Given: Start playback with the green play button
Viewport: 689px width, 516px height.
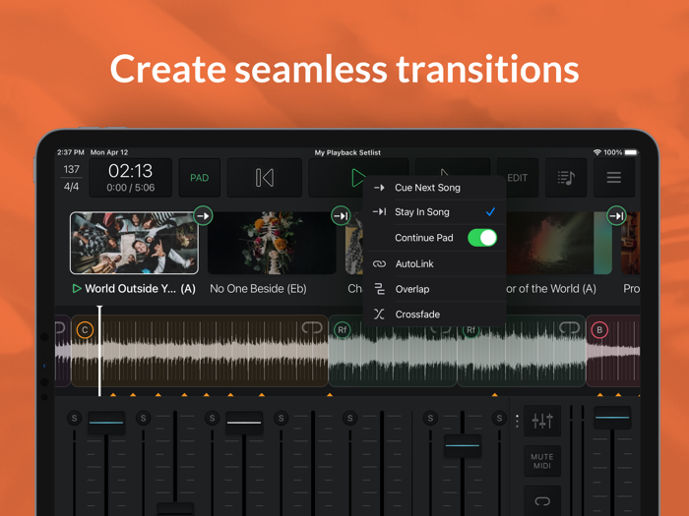Looking at the screenshot, I should click(358, 177).
